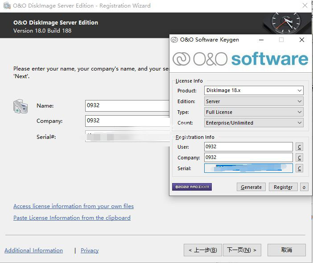Viewport: 313px width, 263px height.
Task: Click the @2022 RADIXX11 badge in Keygen
Action: [192, 187]
